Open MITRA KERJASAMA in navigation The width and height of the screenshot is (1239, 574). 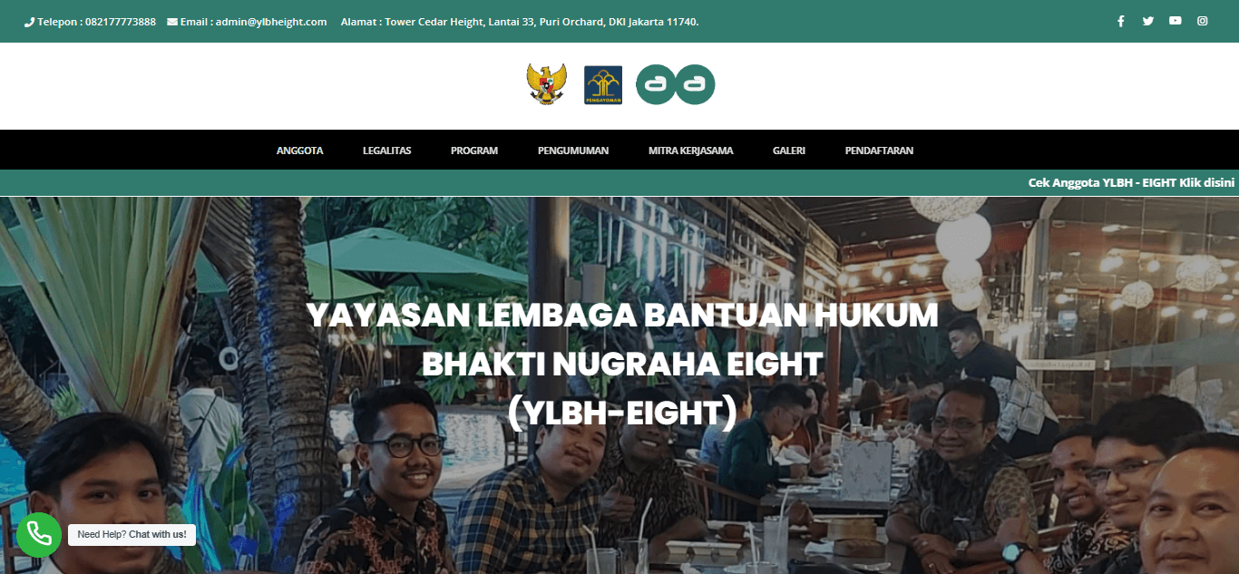pos(691,151)
